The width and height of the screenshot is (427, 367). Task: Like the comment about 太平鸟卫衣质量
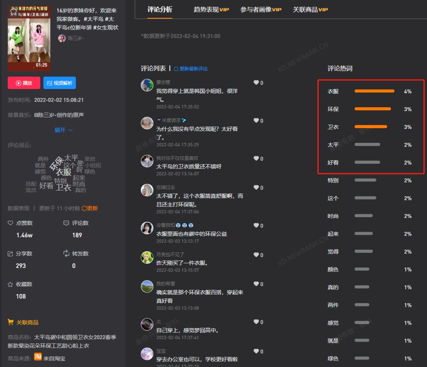(x=256, y=159)
